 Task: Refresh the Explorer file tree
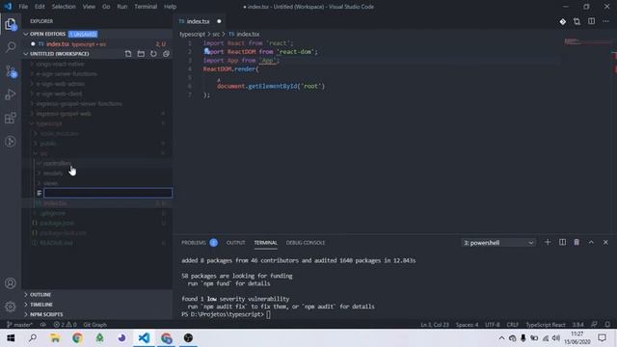pos(153,54)
